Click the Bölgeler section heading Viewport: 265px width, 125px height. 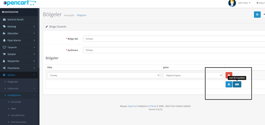(52, 58)
